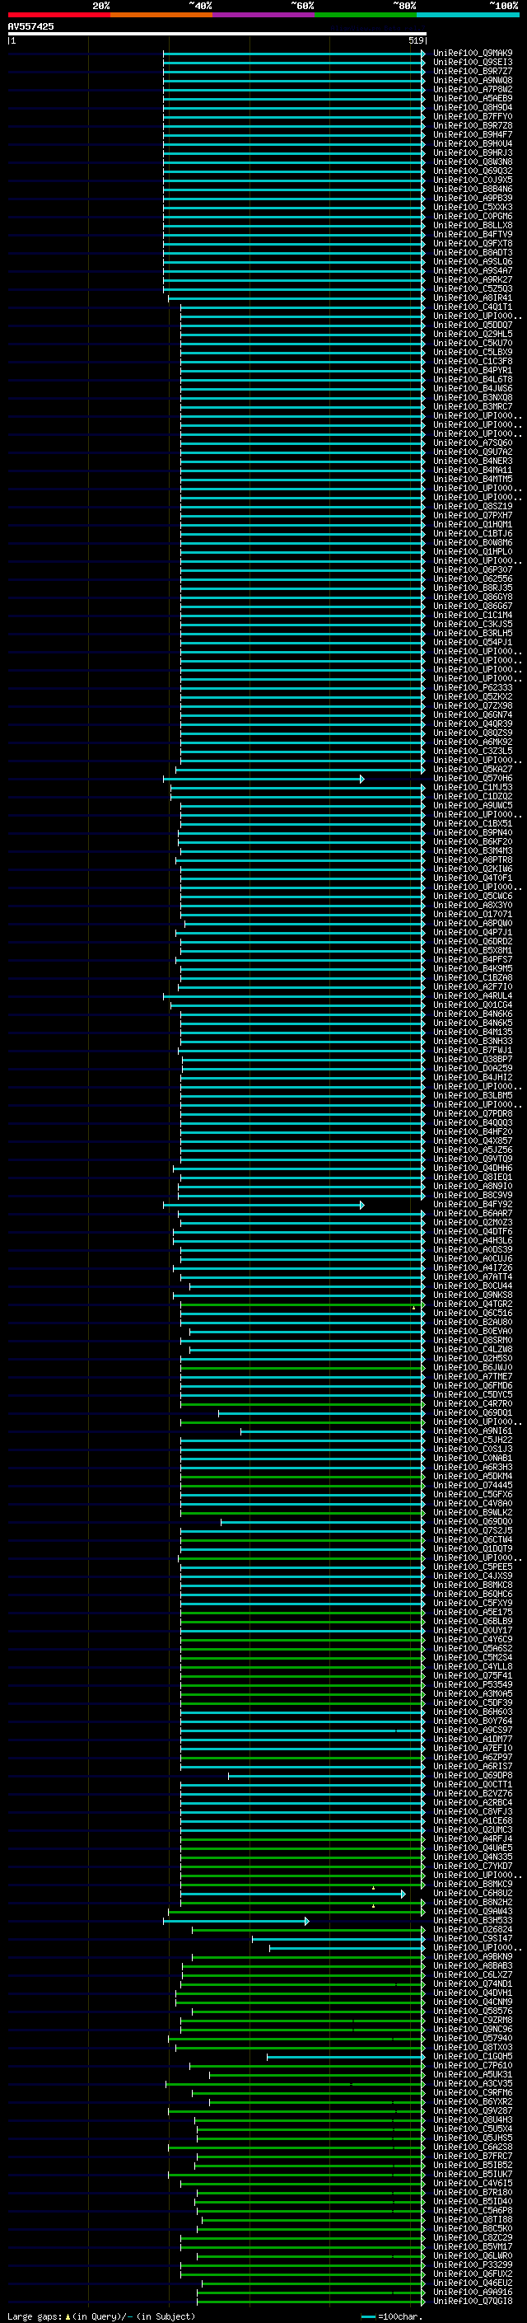Select label UniRef100_P33299
The width and height of the screenshot is (527, 2323).
tap(472, 2264)
